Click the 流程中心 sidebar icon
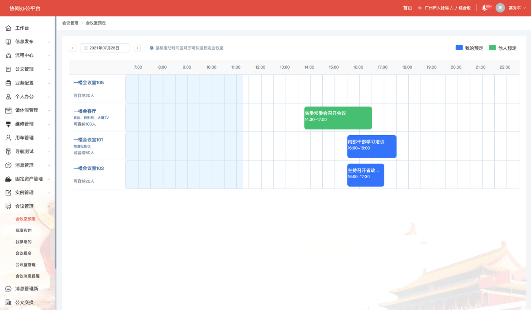531x310 pixels. (x=8, y=56)
